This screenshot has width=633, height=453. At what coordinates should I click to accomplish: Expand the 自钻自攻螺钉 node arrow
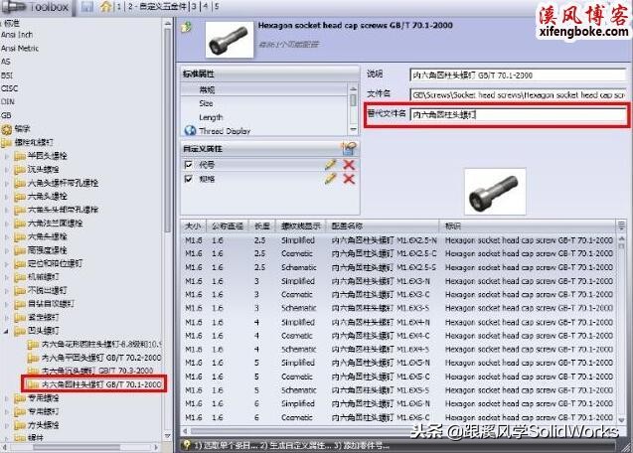[6, 304]
